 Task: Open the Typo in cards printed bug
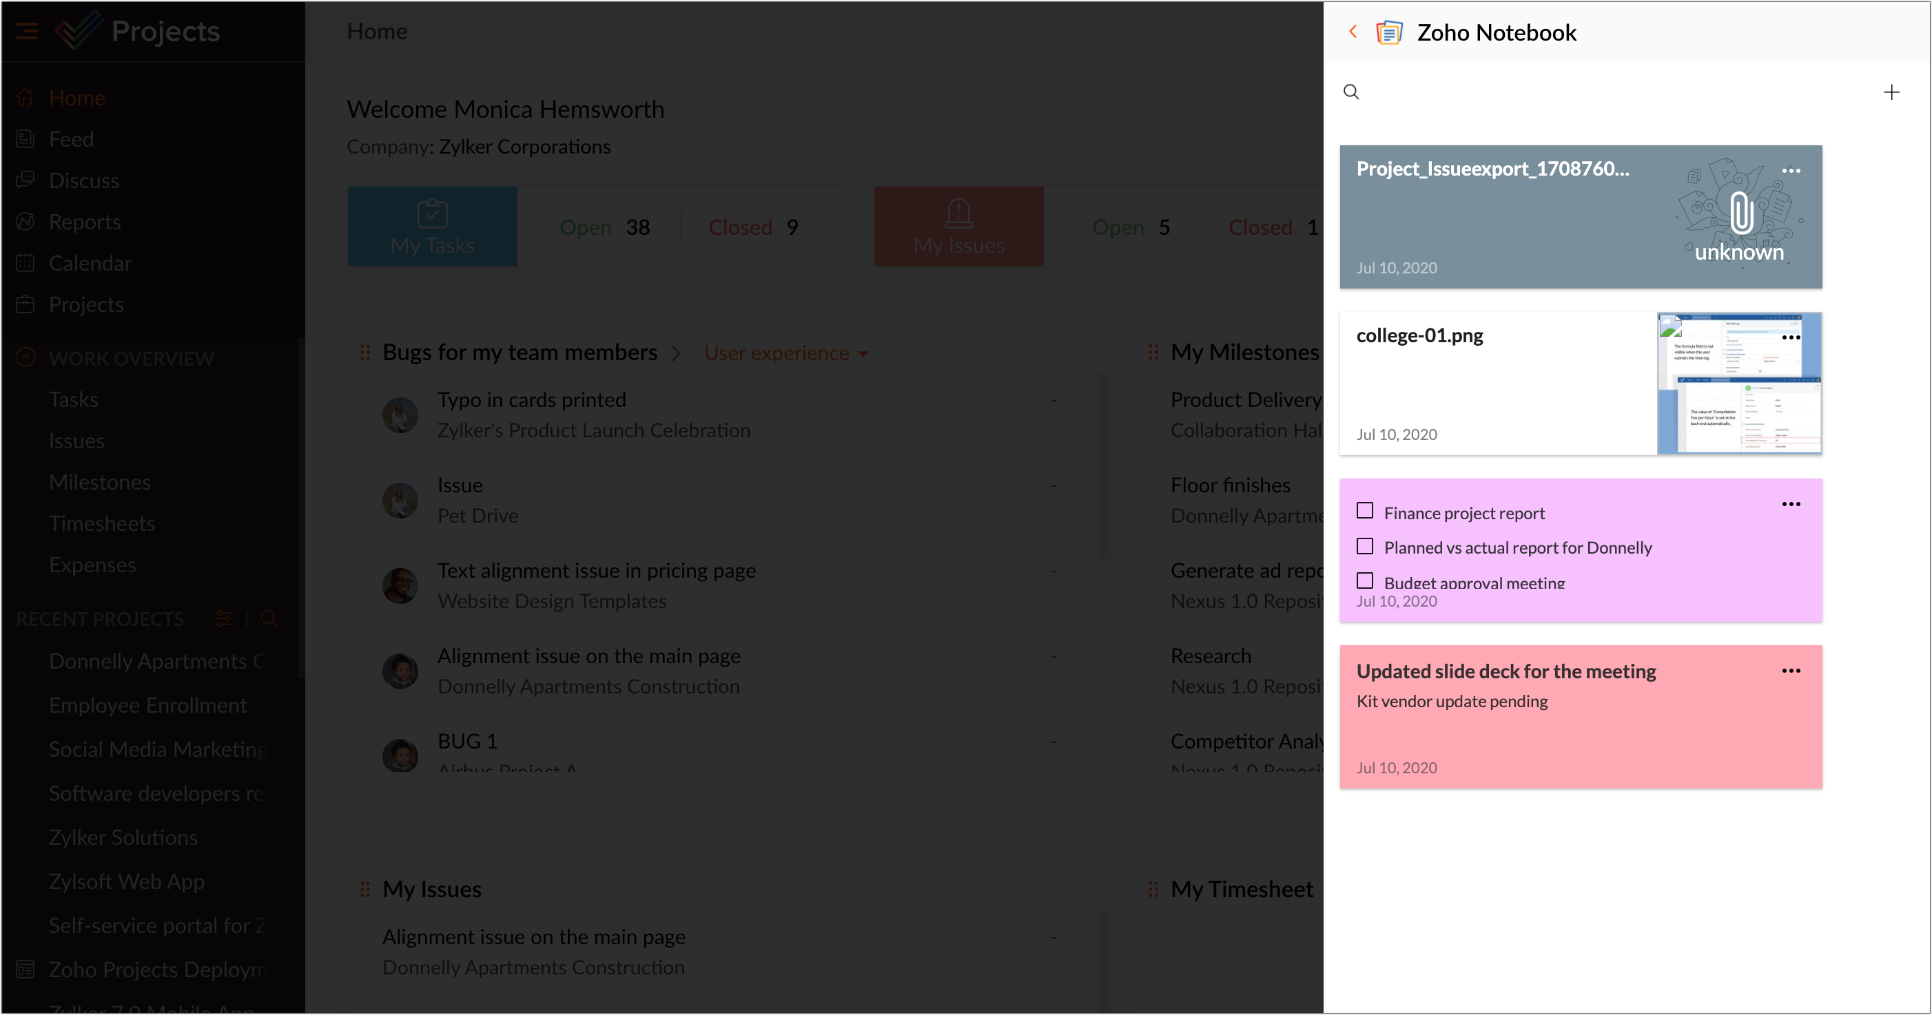coord(531,399)
